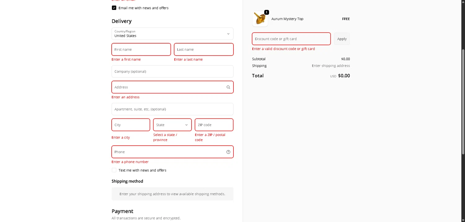Click the phone field help question icon

tap(228, 152)
